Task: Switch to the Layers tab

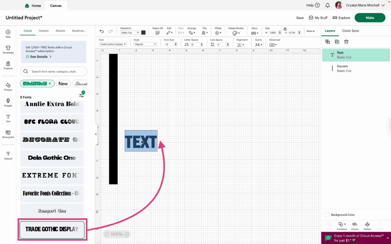Action: pyautogui.click(x=330, y=31)
